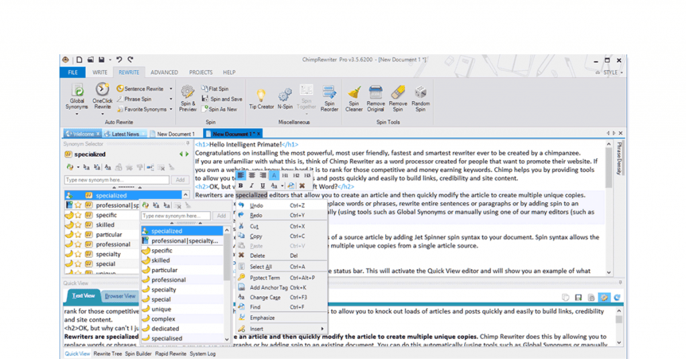Click the brown X icon in mini toolbar
Screen dimensions: 686x359
[x=302, y=186]
